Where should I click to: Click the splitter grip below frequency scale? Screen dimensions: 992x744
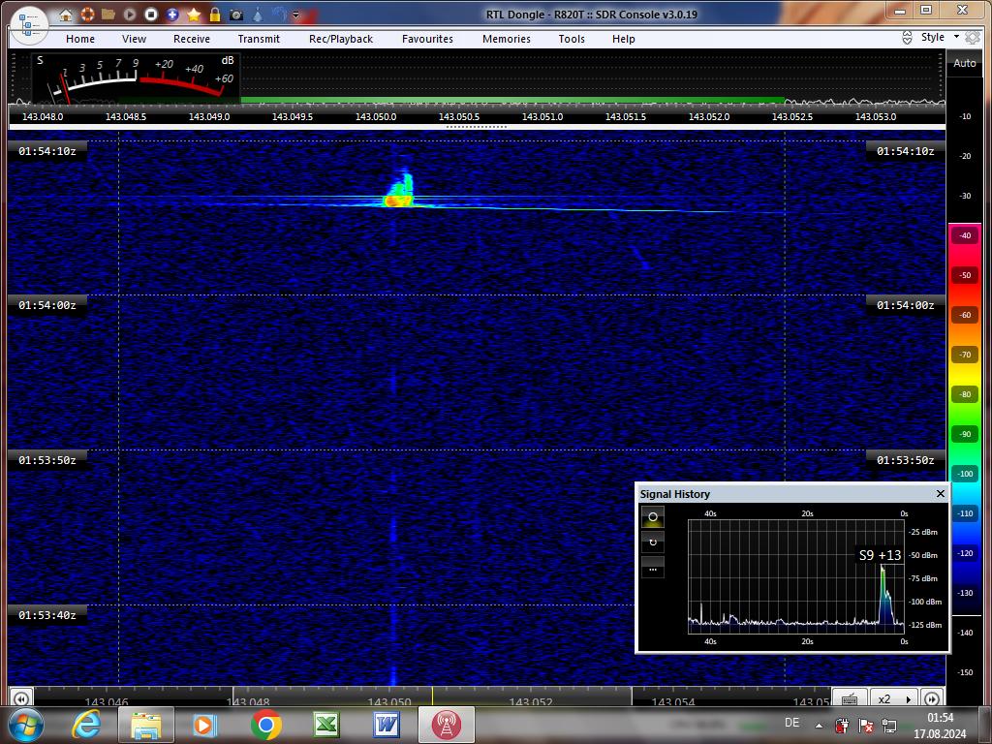[477, 127]
